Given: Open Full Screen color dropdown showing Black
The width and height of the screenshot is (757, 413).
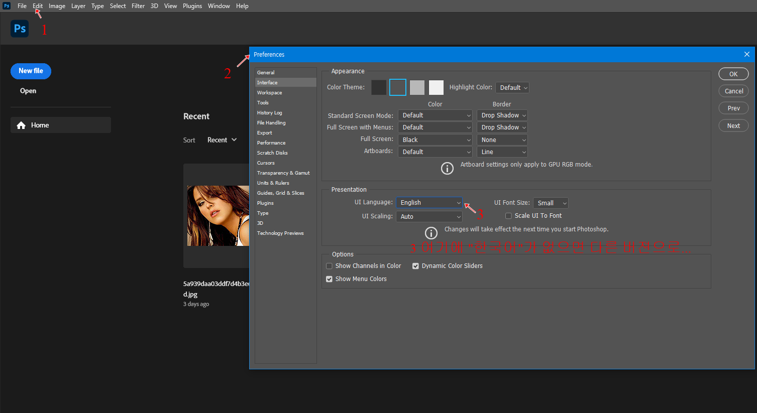Looking at the screenshot, I should coord(435,140).
